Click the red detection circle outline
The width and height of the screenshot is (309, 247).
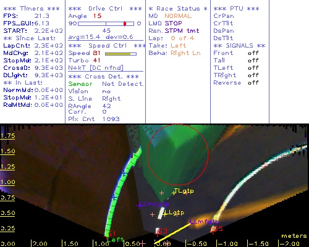click(178, 154)
